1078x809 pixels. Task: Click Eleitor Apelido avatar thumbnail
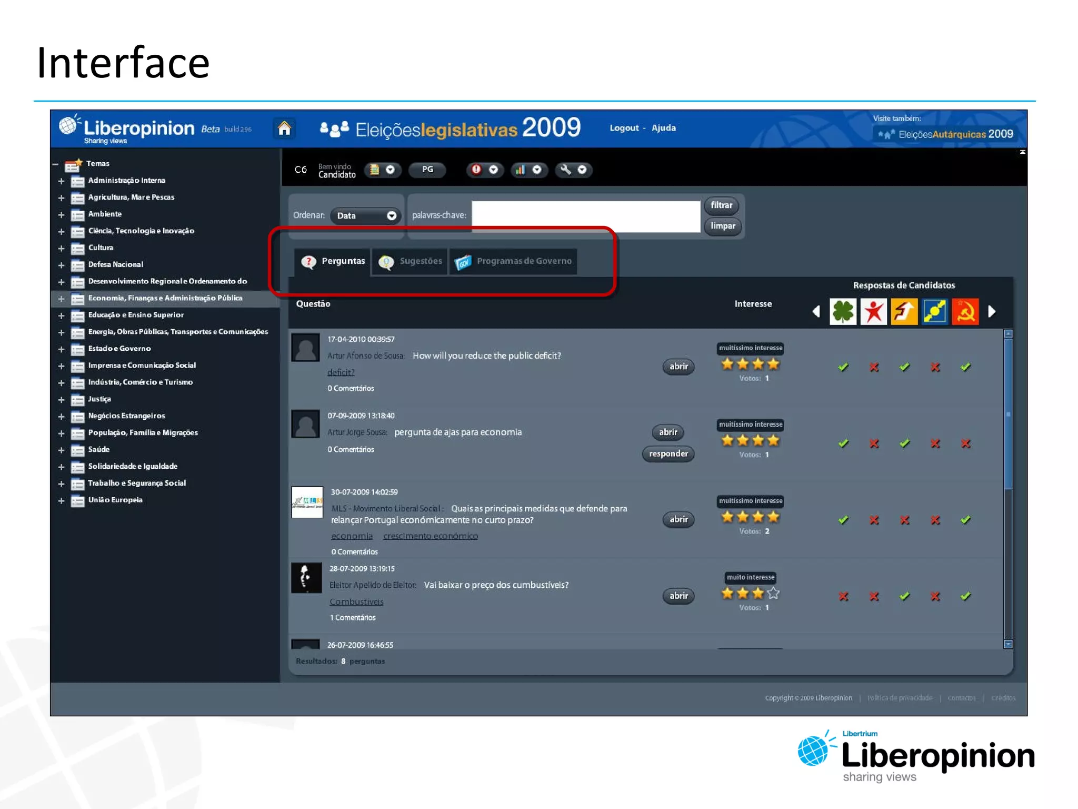306,578
